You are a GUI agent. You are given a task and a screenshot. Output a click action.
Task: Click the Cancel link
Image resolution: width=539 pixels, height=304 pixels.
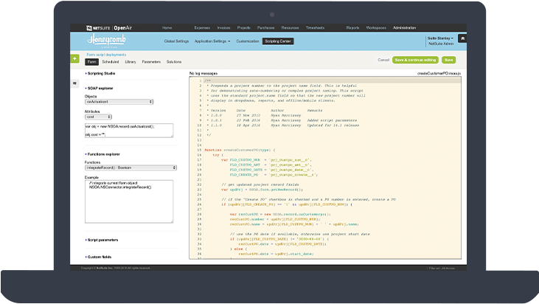(x=383, y=59)
